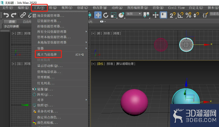Click the Redo arrow icon
Screen dimensions: 219x127
[14, 15]
